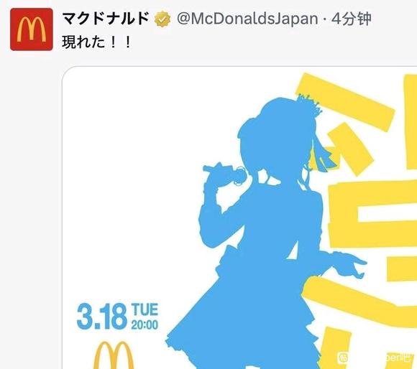The height and width of the screenshot is (369, 417).
Task: Open the blue silhouette teaser image
Action: [239, 218]
